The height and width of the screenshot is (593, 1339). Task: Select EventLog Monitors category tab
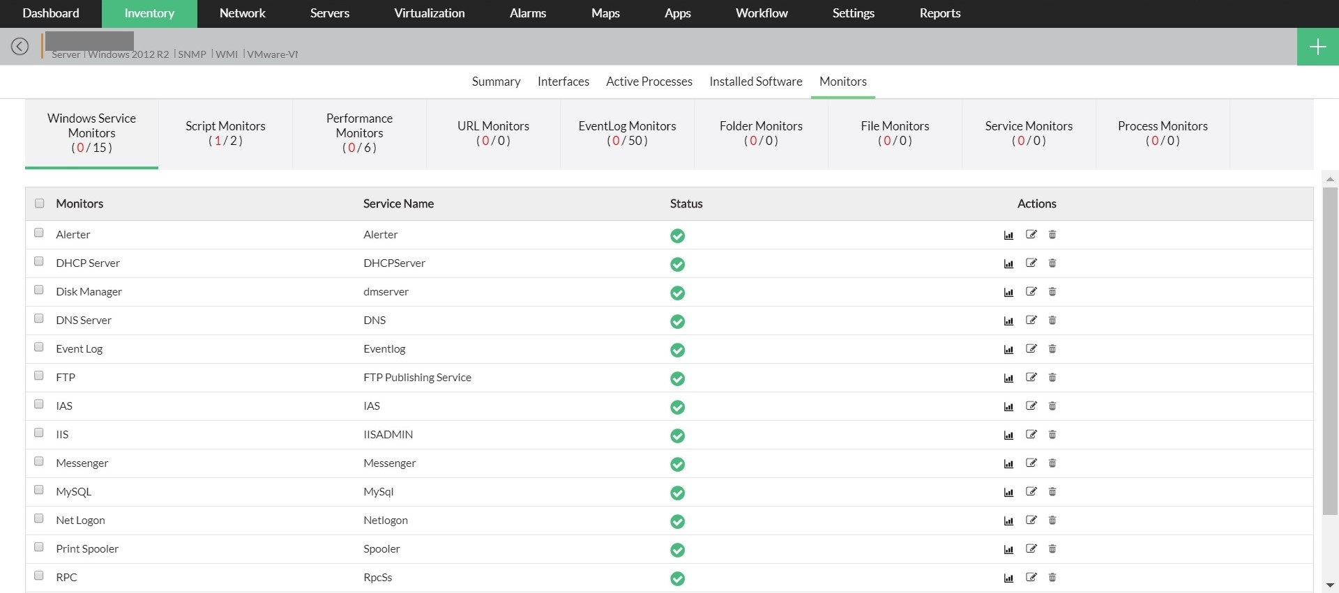(627, 133)
